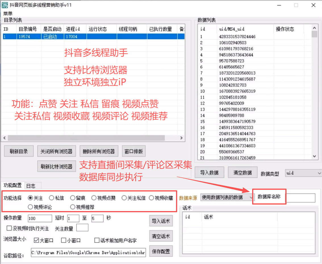Click 保存配置 to save settings
This screenshot has width=322, height=264.
[161, 251]
